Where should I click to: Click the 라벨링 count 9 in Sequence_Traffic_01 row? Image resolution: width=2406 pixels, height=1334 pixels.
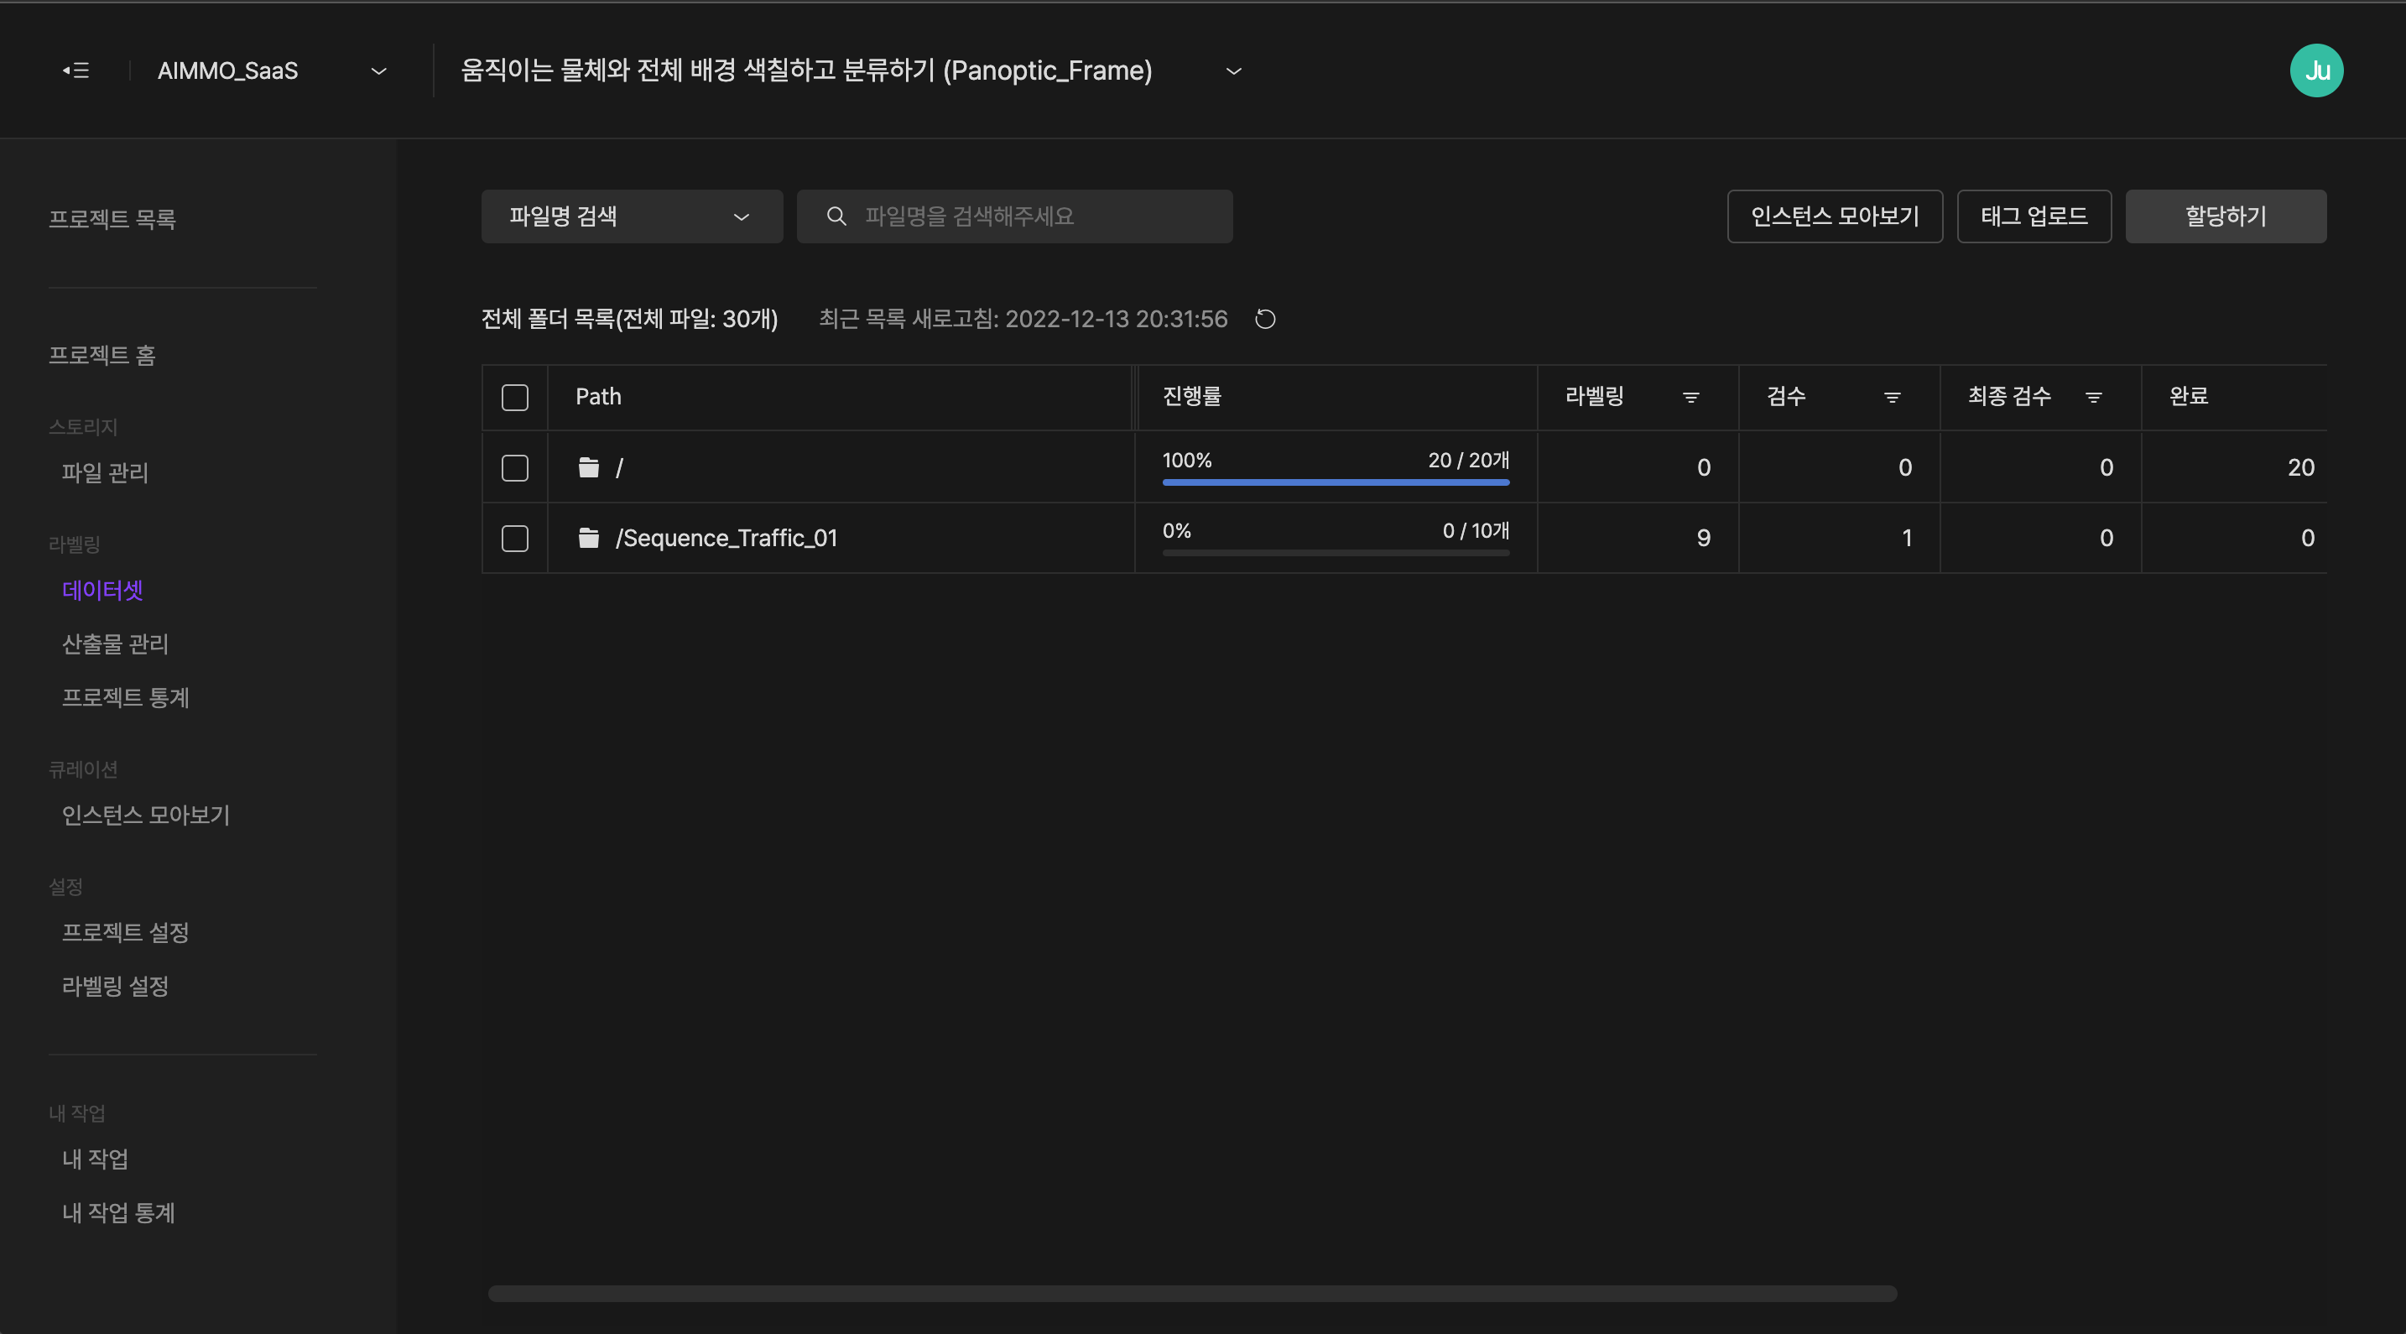(1704, 538)
